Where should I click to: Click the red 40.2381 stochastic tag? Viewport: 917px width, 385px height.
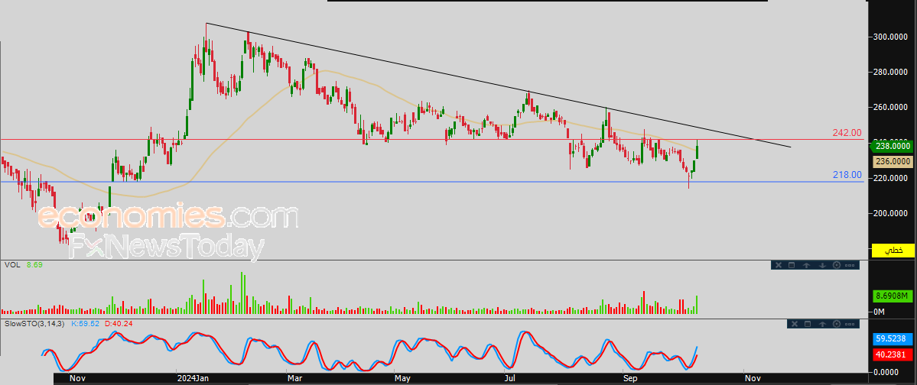pyautogui.click(x=893, y=354)
